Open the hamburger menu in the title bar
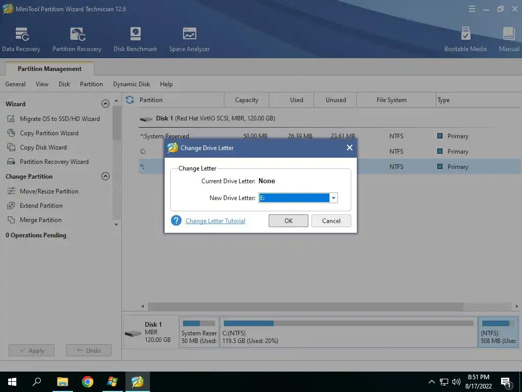The height and width of the screenshot is (392, 522). [x=472, y=9]
